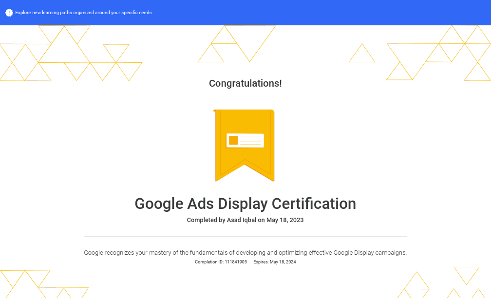Click the Google Ads Display Certification title
This screenshot has height=298, width=491.
(x=245, y=204)
